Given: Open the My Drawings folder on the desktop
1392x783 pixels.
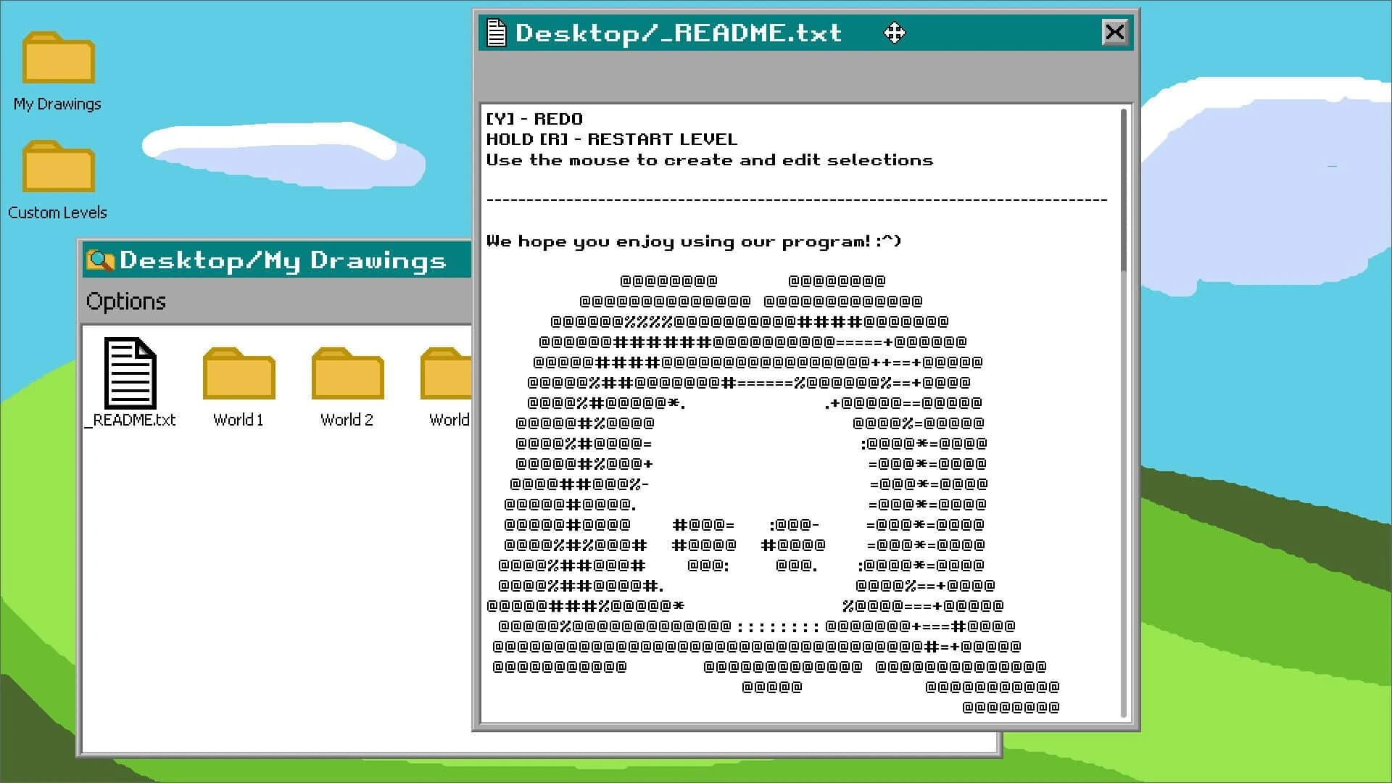Looking at the screenshot, I should [x=57, y=58].
